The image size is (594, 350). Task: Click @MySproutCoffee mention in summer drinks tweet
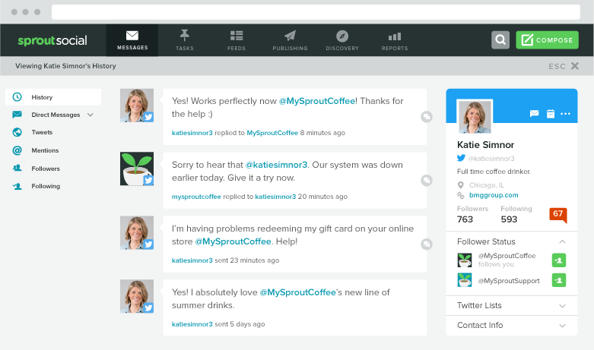pos(297,292)
